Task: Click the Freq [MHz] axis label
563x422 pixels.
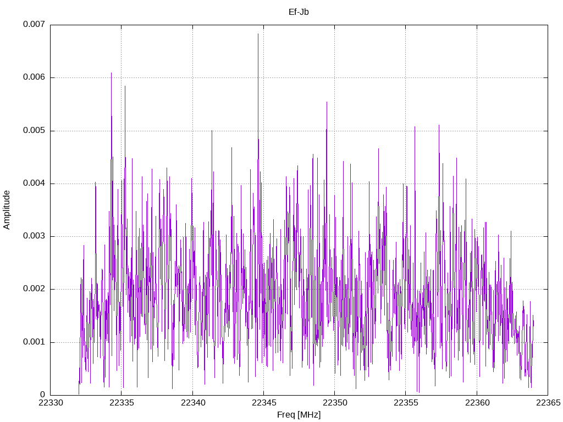Action: [x=299, y=415]
